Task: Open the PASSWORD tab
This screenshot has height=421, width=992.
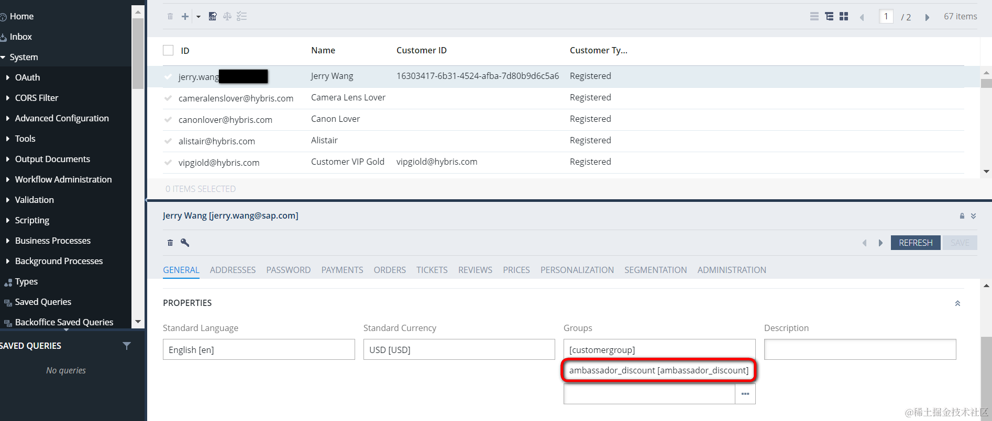Action: click(x=289, y=270)
